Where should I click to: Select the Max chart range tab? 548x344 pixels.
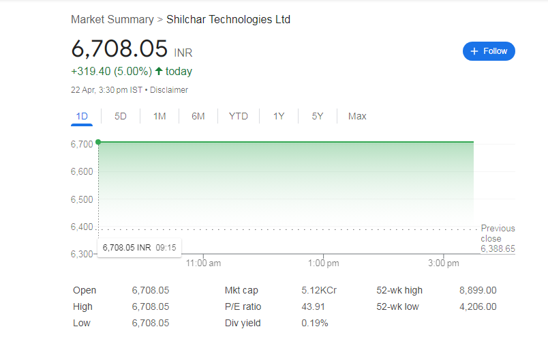(x=357, y=116)
